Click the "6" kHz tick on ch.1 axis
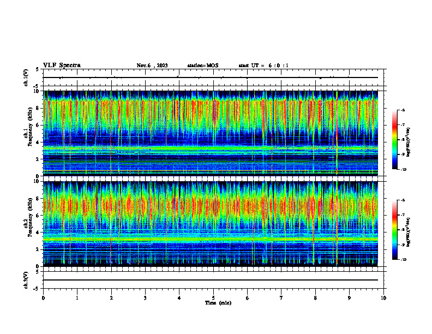 (38, 125)
